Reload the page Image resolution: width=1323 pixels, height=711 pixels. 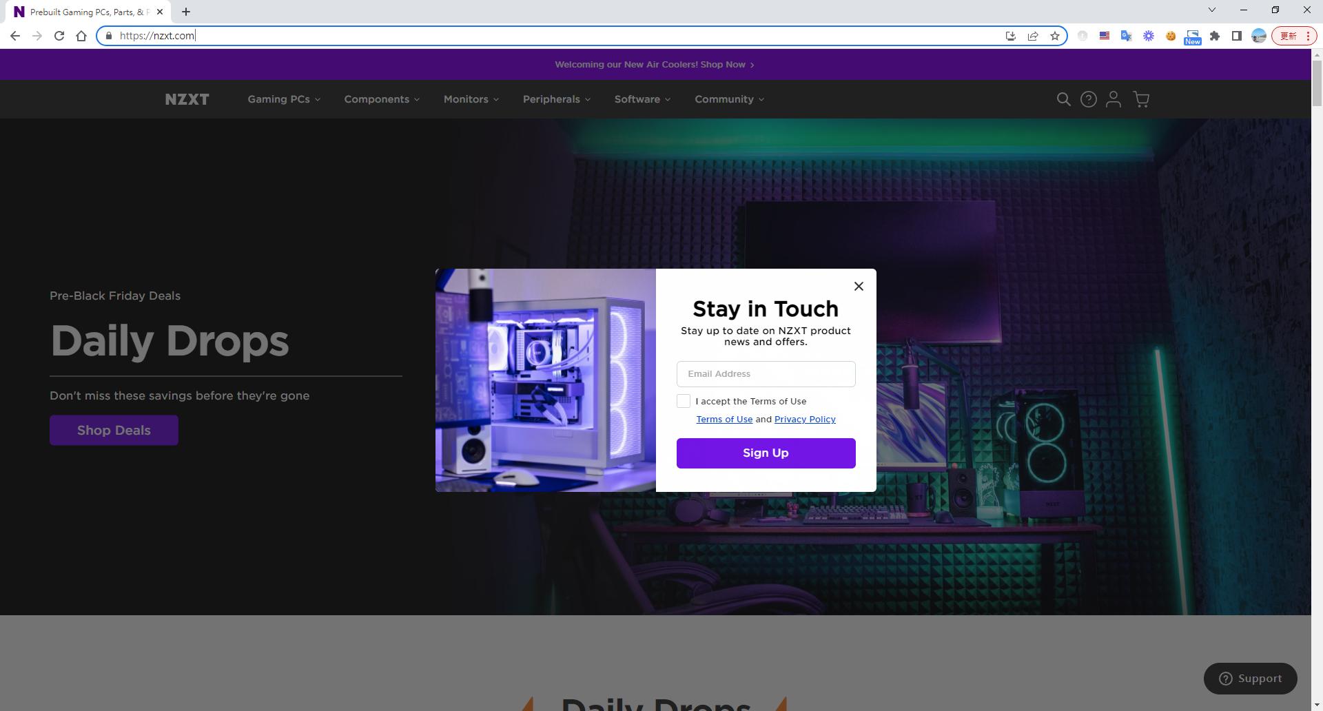coord(59,36)
